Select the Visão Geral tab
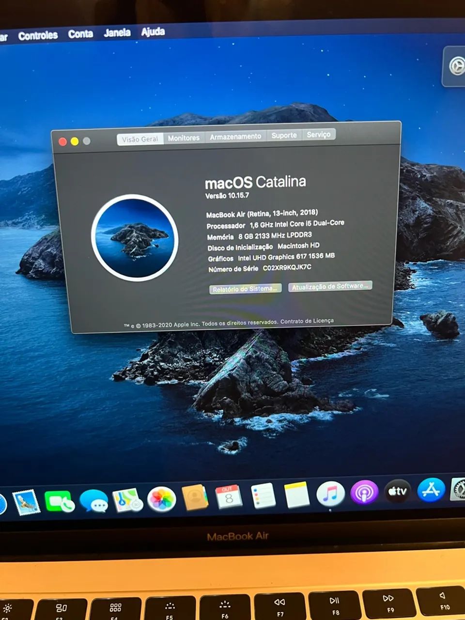465x620 pixels. click(140, 139)
